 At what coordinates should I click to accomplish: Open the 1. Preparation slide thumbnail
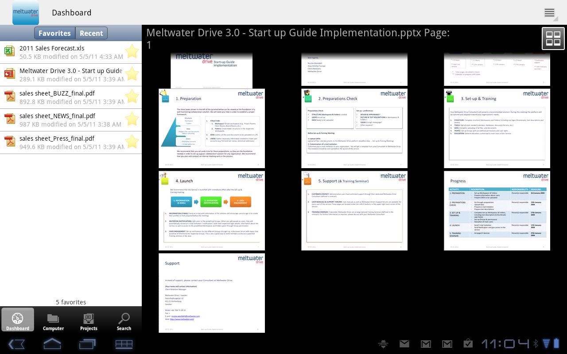point(212,128)
